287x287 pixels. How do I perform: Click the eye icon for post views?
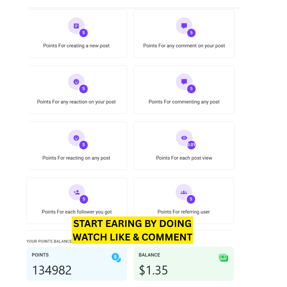(184, 138)
